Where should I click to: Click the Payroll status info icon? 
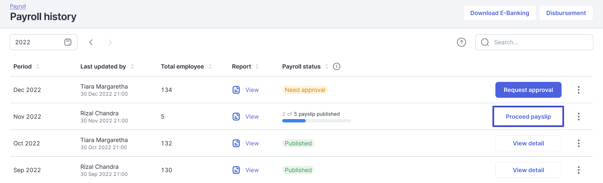336,66
